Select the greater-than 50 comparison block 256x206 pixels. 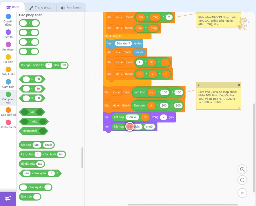[32, 79]
